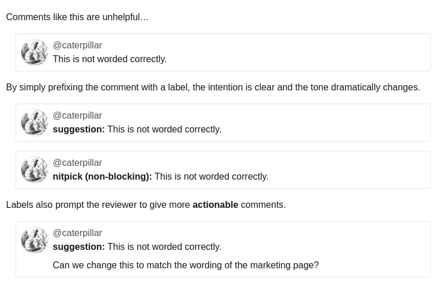Open @caterpillar username above the nitpick comment

[77, 162]
